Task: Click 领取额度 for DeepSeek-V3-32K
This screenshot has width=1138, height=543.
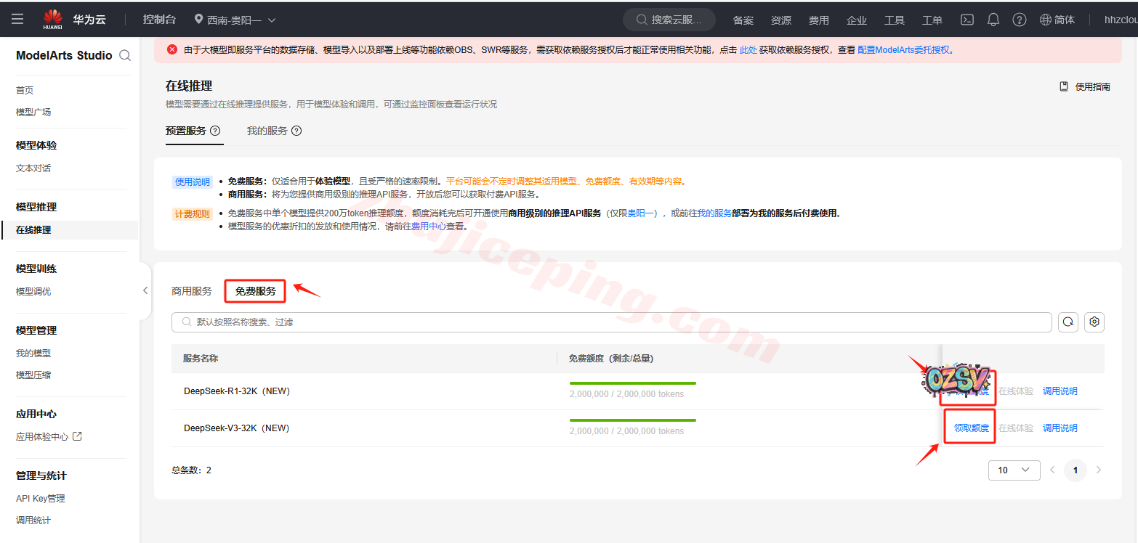Action: coord(971,428)
